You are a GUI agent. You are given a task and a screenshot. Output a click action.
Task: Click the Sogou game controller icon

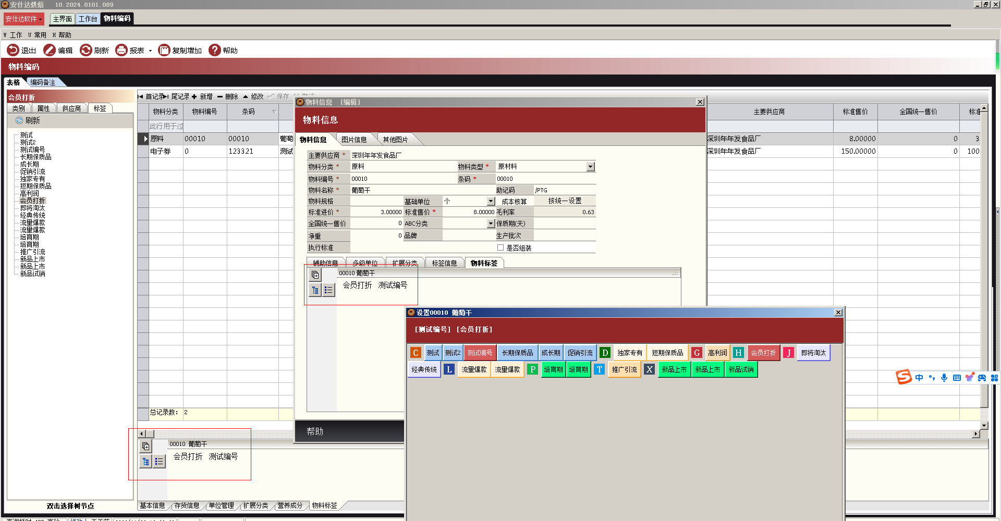982,378
